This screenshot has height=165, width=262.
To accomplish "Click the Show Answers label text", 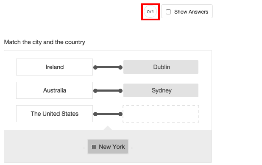I will 191,12.
